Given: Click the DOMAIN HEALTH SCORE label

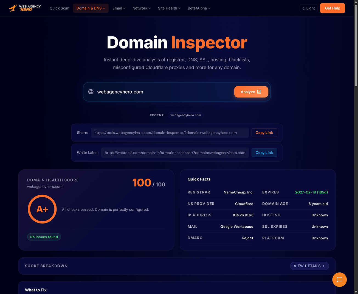Looking at the screenshot, I should click(53, 180).
